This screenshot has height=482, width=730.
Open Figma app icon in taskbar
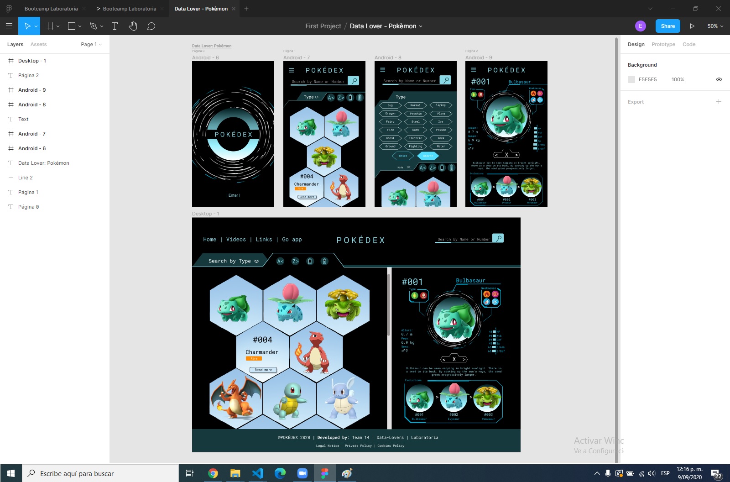[324, 473]
